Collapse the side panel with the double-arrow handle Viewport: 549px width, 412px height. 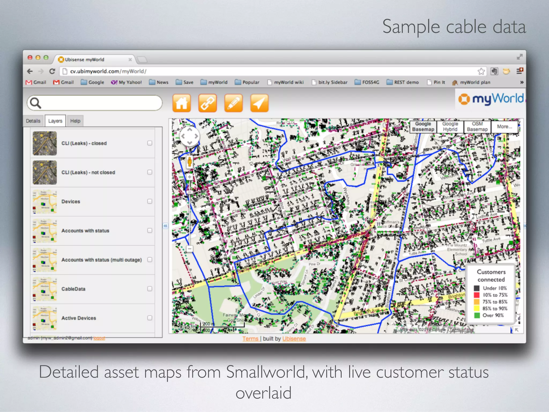[165, 226]
